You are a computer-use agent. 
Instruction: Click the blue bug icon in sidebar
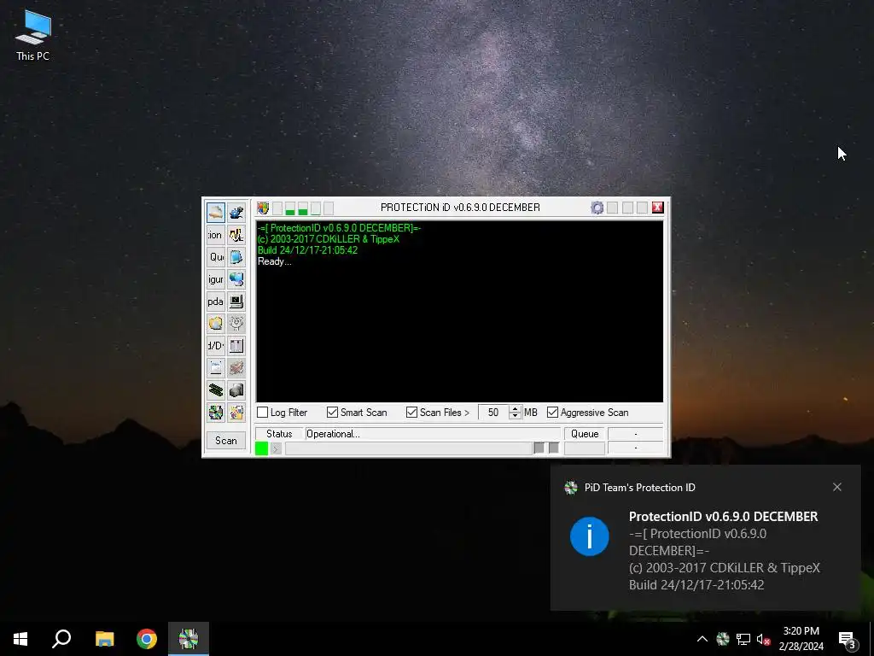(236, 213)
